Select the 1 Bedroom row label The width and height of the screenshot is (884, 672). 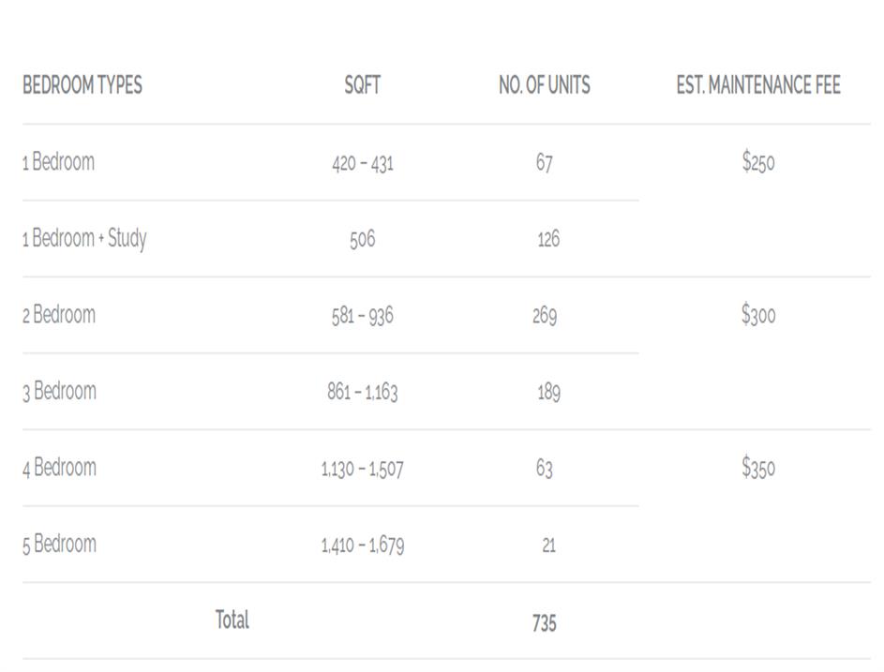[58, 162]
